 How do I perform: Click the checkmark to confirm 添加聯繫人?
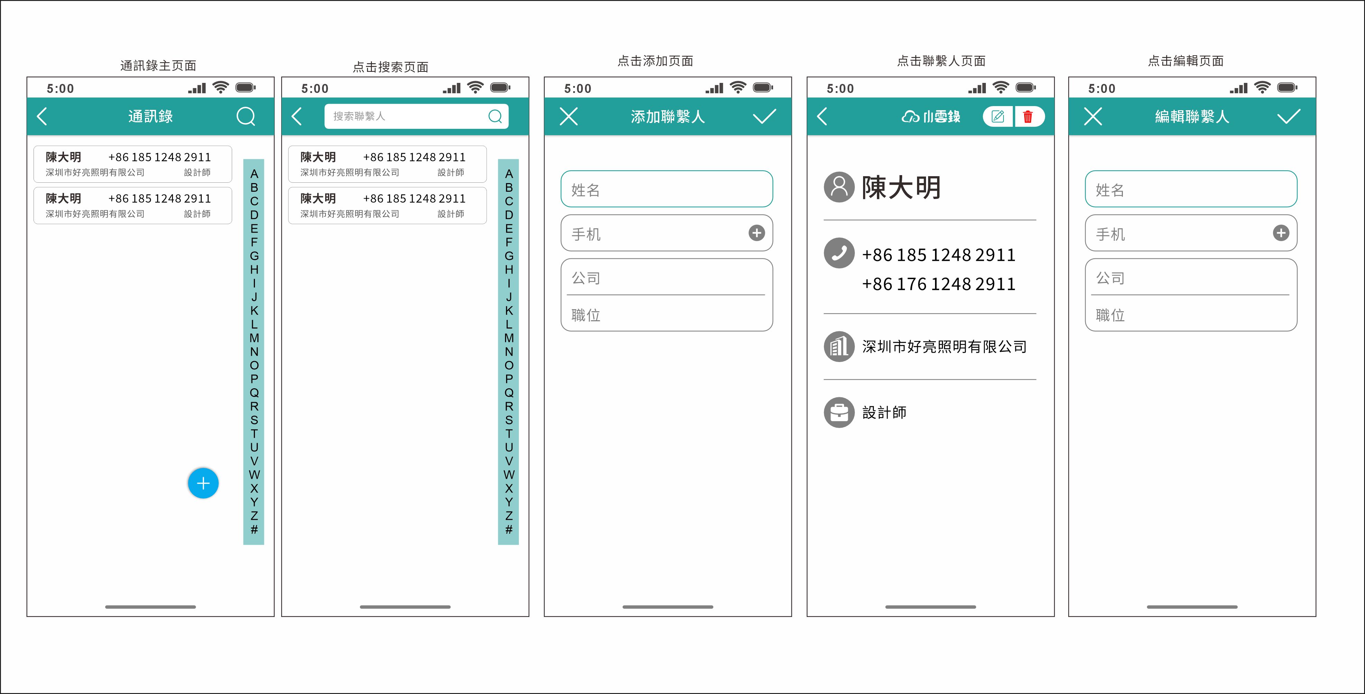tap(764, 116)
